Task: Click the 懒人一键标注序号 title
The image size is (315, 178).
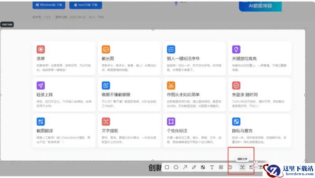Action: pyautogui.click(x=183, y=58)
